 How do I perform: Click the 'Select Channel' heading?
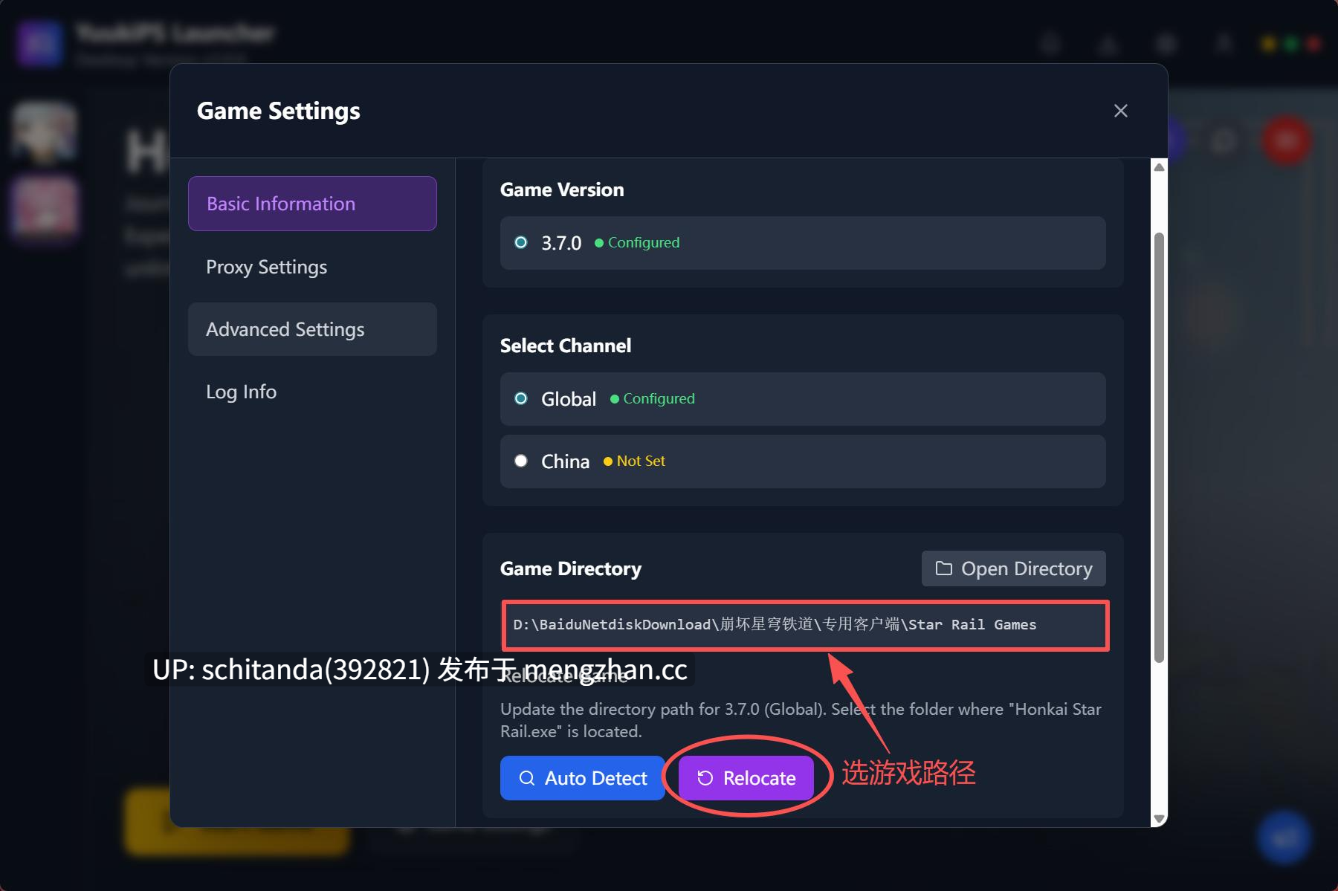click(566, 346)
